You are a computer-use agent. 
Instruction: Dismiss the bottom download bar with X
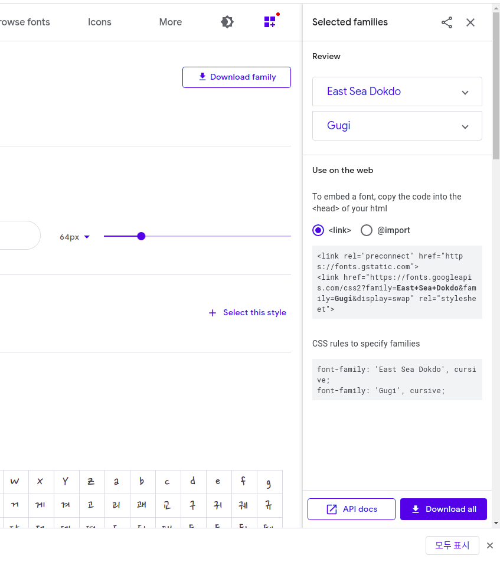(x=489, y=545)
